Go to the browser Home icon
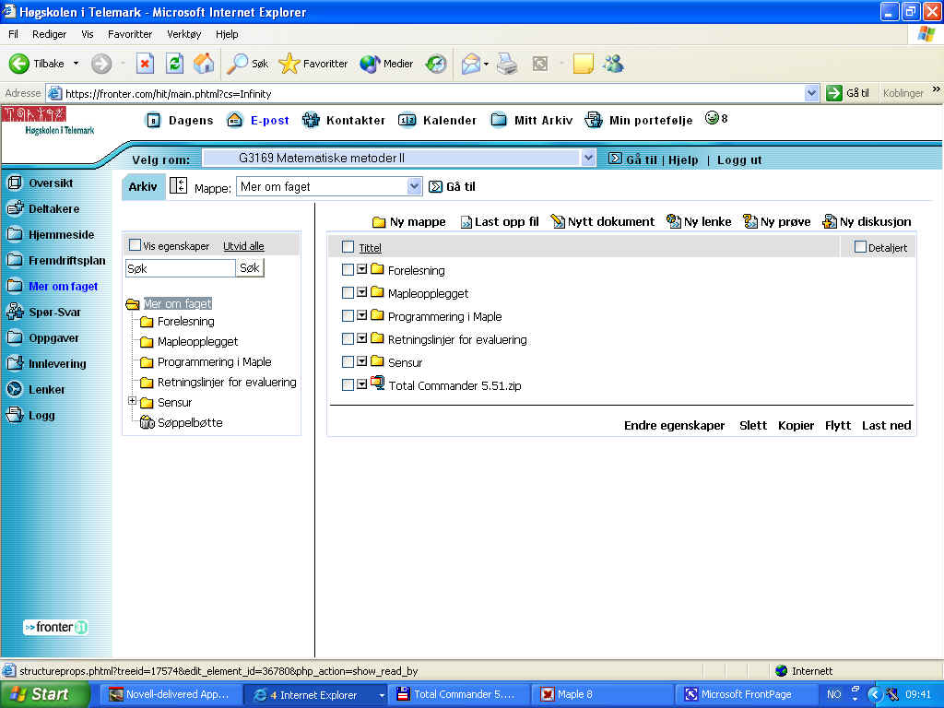Image resolution: width=944 pixels, height=708 pixels. 204,64
